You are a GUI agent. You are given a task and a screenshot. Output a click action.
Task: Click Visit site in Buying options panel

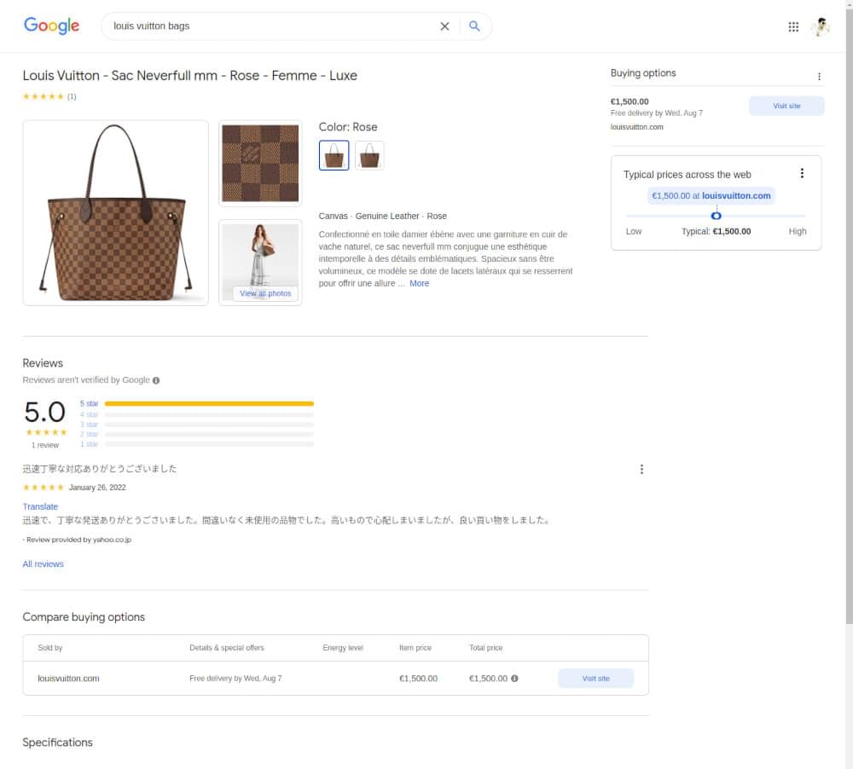(786, 105)
